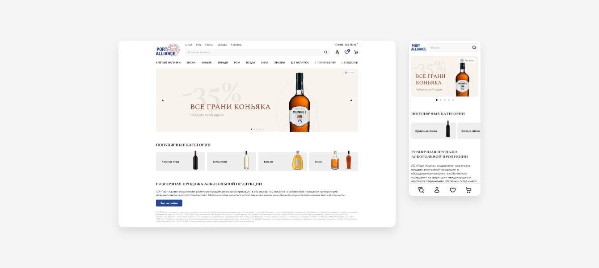This screenshot has width=599, height=268.
Task: Click the Monnet VS bottle on desktop banner
Action: (x=299, y=102)
